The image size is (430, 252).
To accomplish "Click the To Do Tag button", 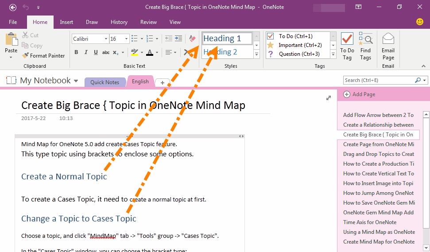I will (x=347, y=46).
